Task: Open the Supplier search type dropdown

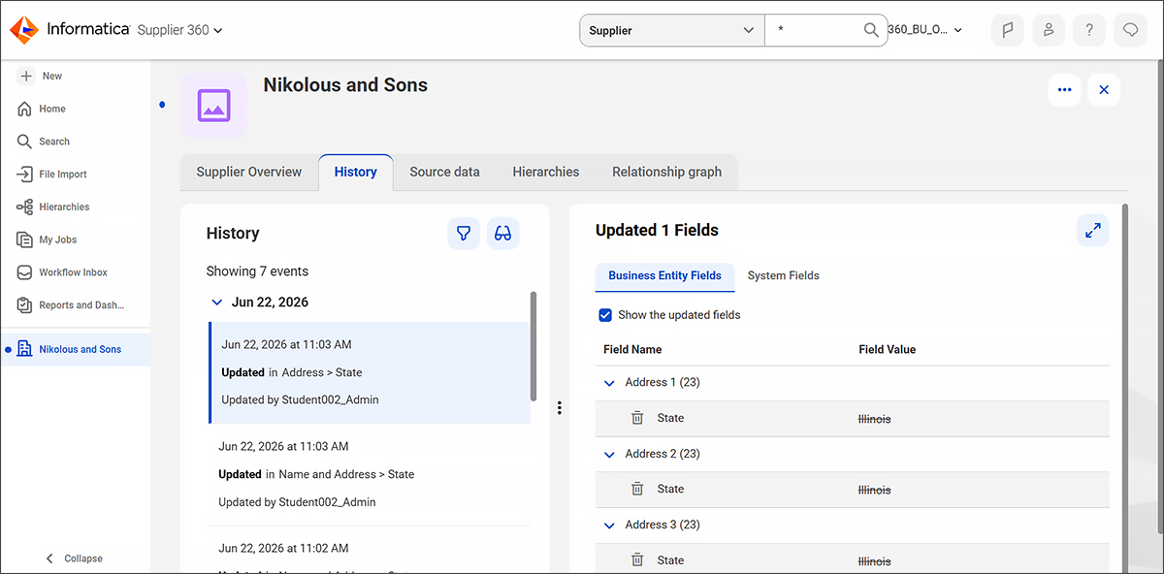Action: coord(672,30)
